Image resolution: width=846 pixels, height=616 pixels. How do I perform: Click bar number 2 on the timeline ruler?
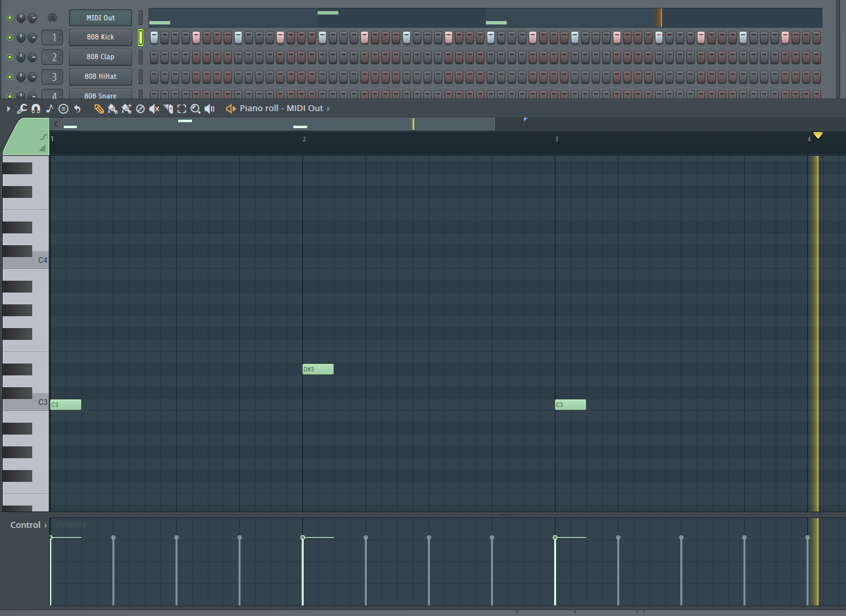coord(304,139)
